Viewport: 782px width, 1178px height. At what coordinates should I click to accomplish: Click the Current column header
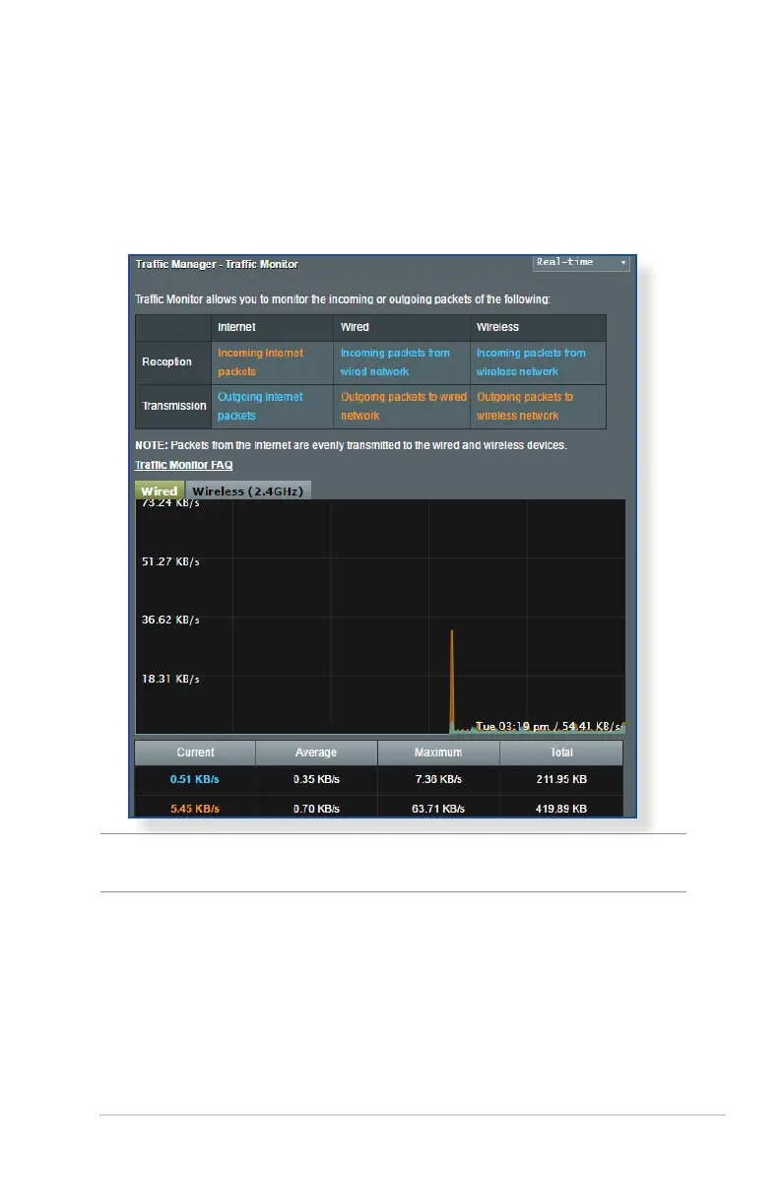[x=195, y=753]
